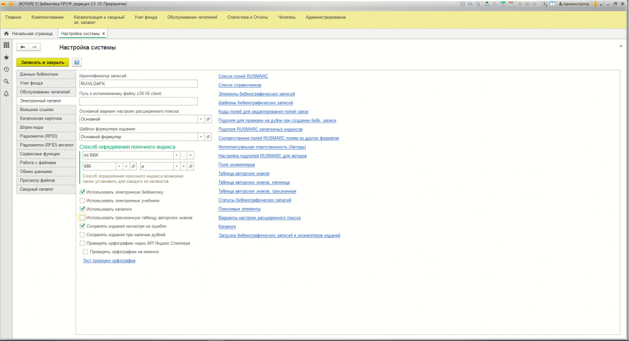Enable Проверять орфографию через API Яндекс.Спеллера
The height and width of the screenshot is (341, 629).
(x=82, y=243)
